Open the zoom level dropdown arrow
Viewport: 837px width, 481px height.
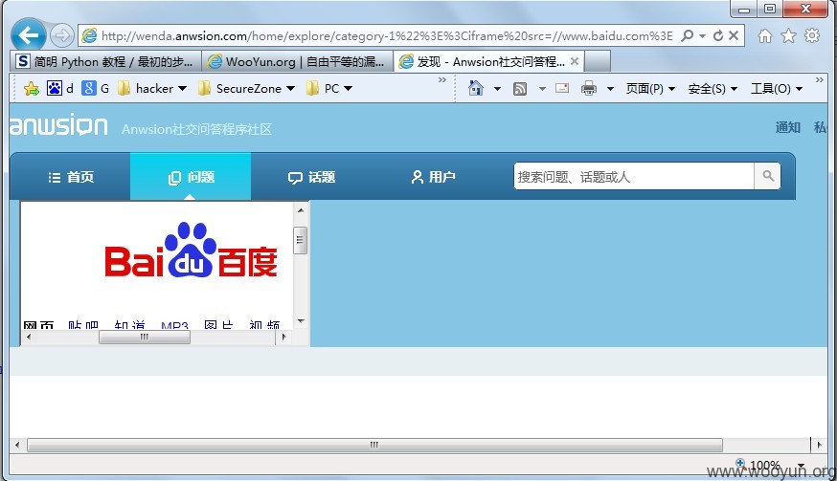[801, 466]
